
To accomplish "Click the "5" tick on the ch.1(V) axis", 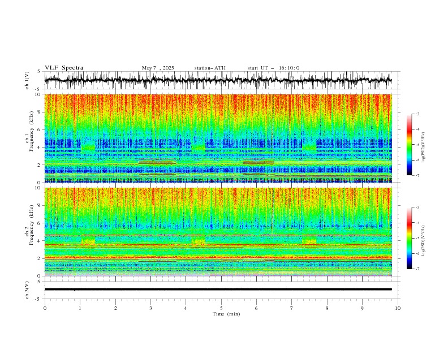I will click(39, 71).
